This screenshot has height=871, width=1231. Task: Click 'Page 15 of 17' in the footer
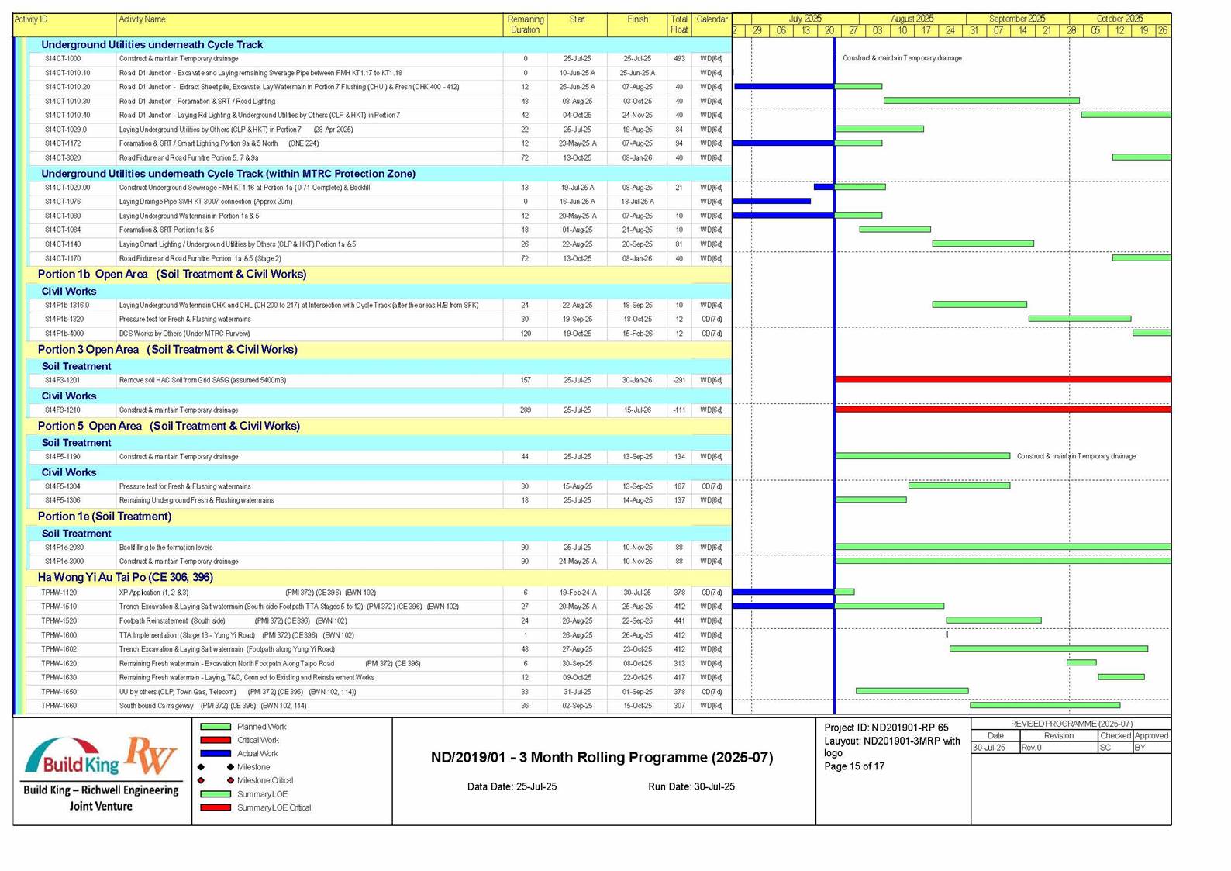(x=854, y=766)
